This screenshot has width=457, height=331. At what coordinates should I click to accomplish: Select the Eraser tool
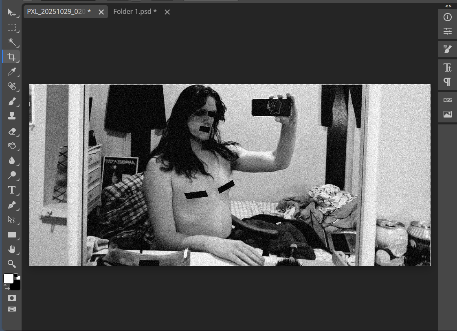(x=12, y=131)
